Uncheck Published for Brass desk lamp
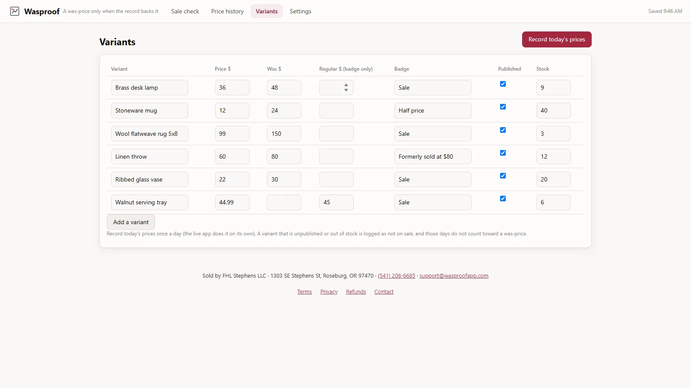691x388 pixels. 503,84
